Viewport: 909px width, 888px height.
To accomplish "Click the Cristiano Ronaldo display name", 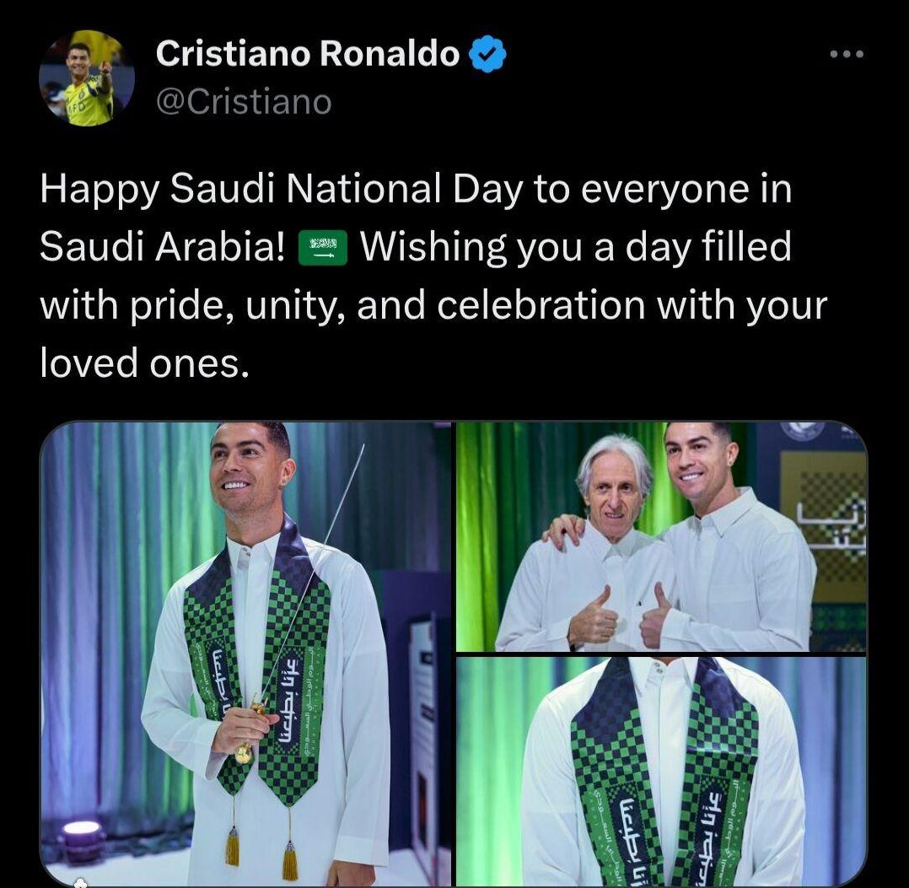I will [x=308, y=55].
